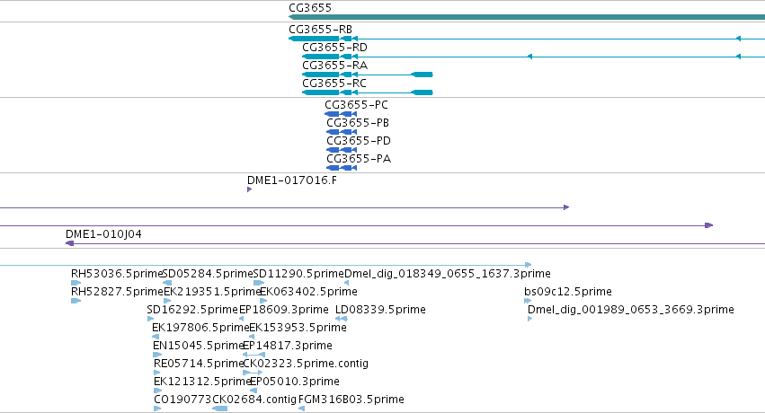This screenshot has width=765, height=413.
Task: Select EST label RH52827.5prime
Action: (117, 292)
